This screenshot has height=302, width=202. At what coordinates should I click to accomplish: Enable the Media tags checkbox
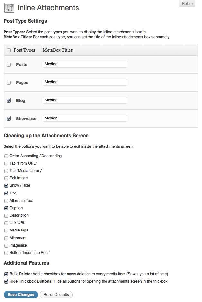(6, 231)
